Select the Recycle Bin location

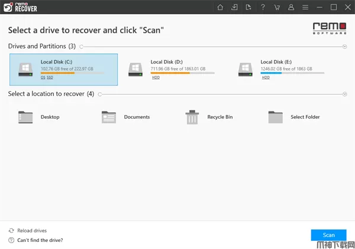[x=210, y=117]
